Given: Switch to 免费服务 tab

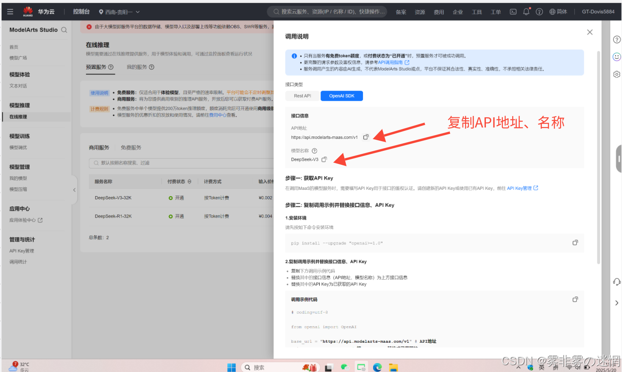Looking at the screenshot, I should 131,147.
